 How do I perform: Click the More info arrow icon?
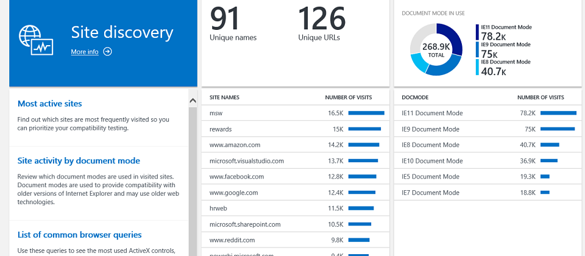[x=108, y=52]
